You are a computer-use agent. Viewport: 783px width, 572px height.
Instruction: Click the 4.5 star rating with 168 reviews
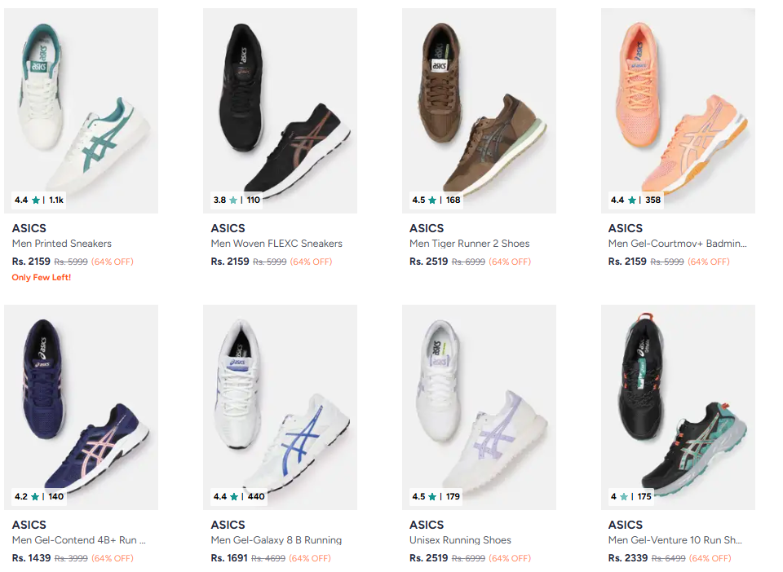tap(436, 200)
